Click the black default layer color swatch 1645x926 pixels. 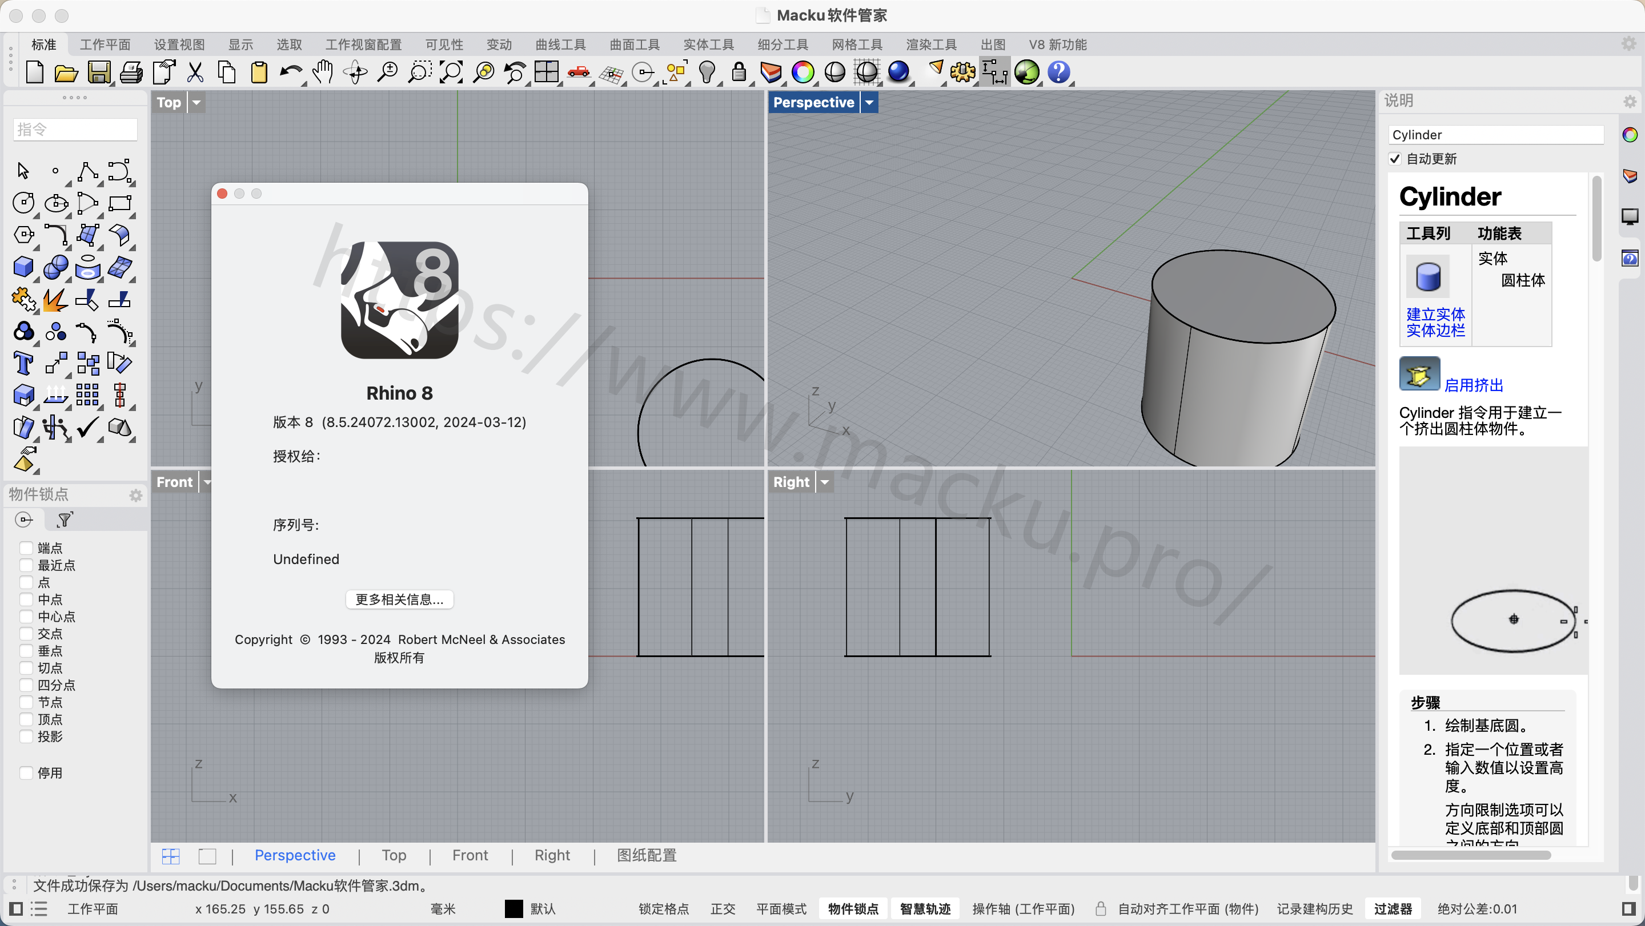[513, 909]
